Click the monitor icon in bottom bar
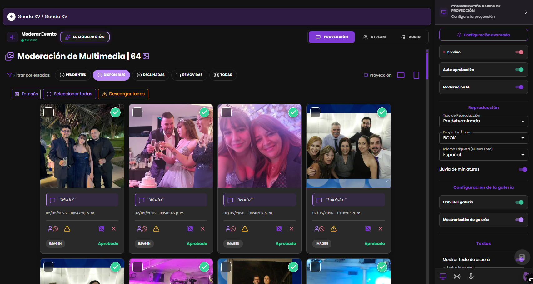Image resolution: width=533 pixels, height=284 pixels. click(x=443, y=277)
